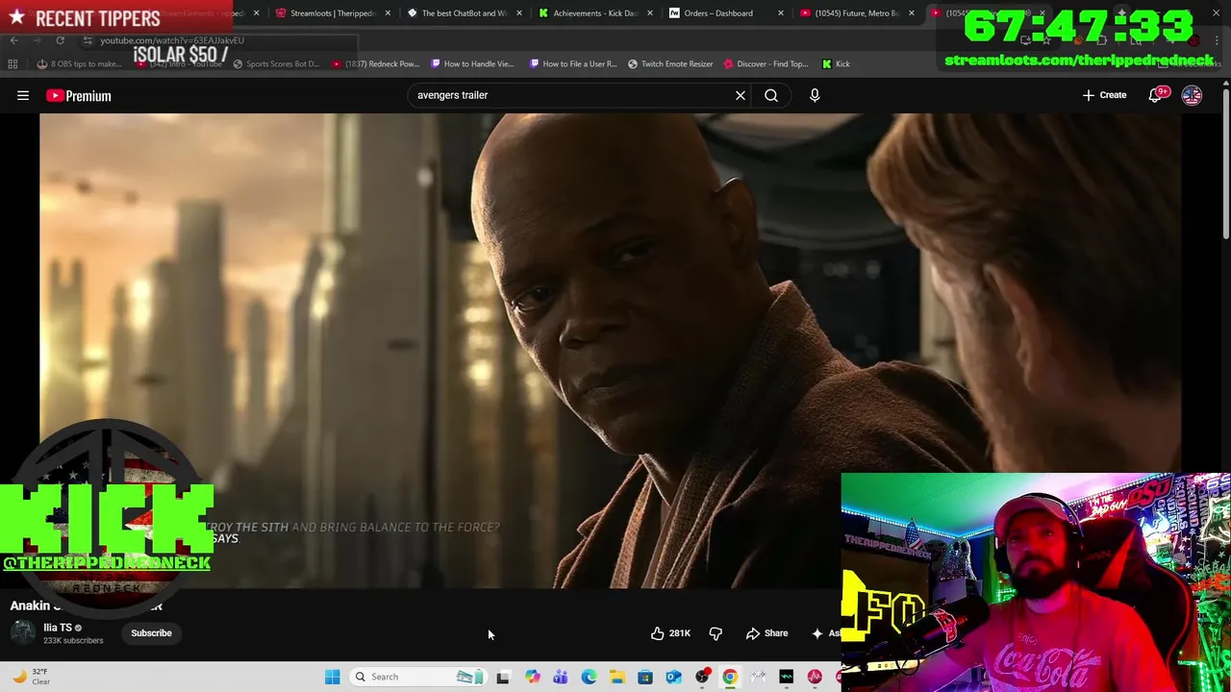This screenshot has height=692, width=1231.
Task: Open Outlook from the taskbar
Action: pos(673,677)
